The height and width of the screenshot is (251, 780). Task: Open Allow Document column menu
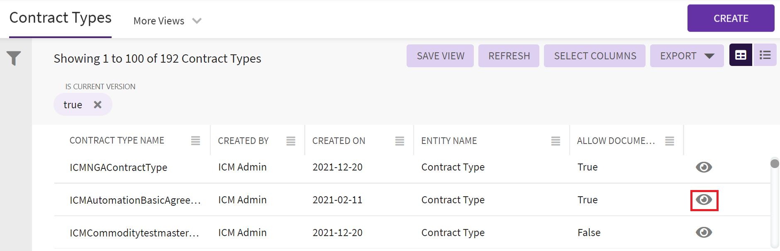coord(670,141)
